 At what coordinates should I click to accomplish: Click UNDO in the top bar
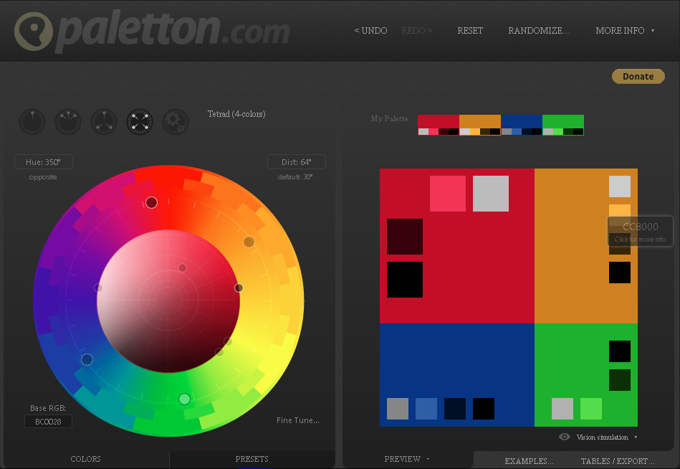pos(370,30)
